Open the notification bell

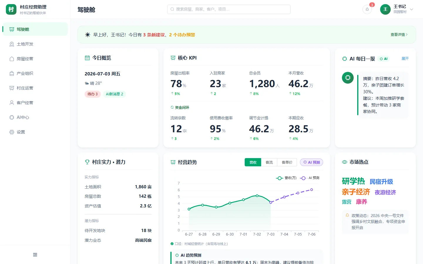tap(367, 9)
